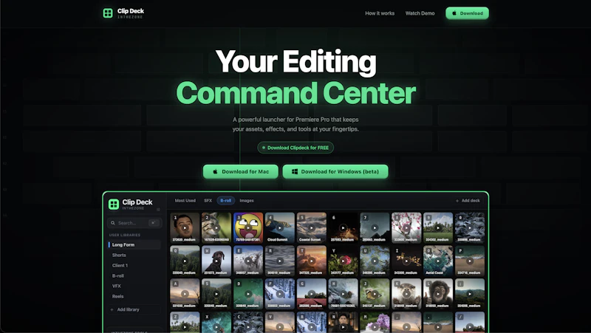Screen dimensions: 591x333
Task: Play the orange sunset peaks clip on key T
Action: point(311,261)
